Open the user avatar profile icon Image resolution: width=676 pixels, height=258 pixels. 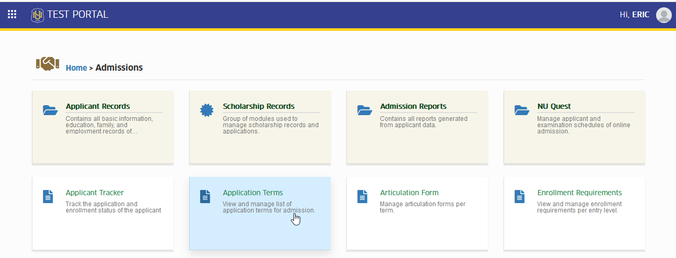pyautogui.click(x=664, y=15)
